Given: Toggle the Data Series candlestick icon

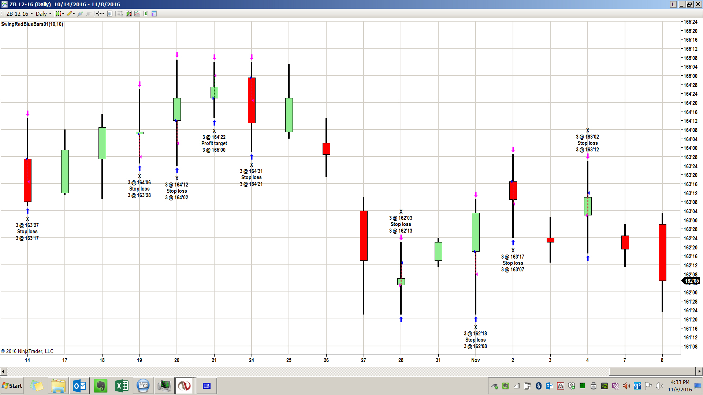Looking at the screenshot, I should pyautogui.click(x=129, y=14).
